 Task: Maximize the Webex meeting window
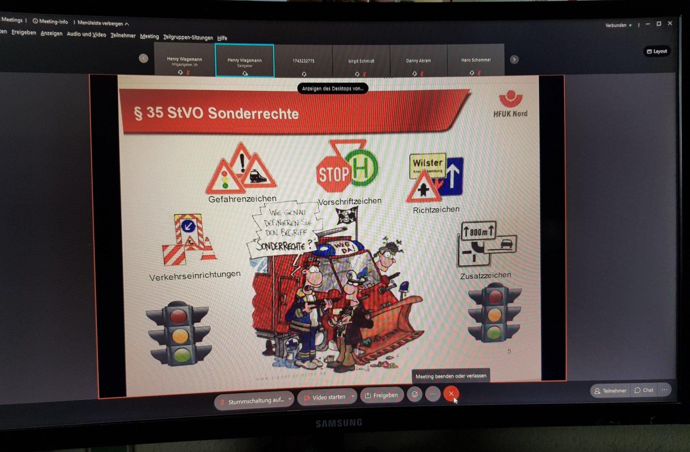[x=659, y=24]
